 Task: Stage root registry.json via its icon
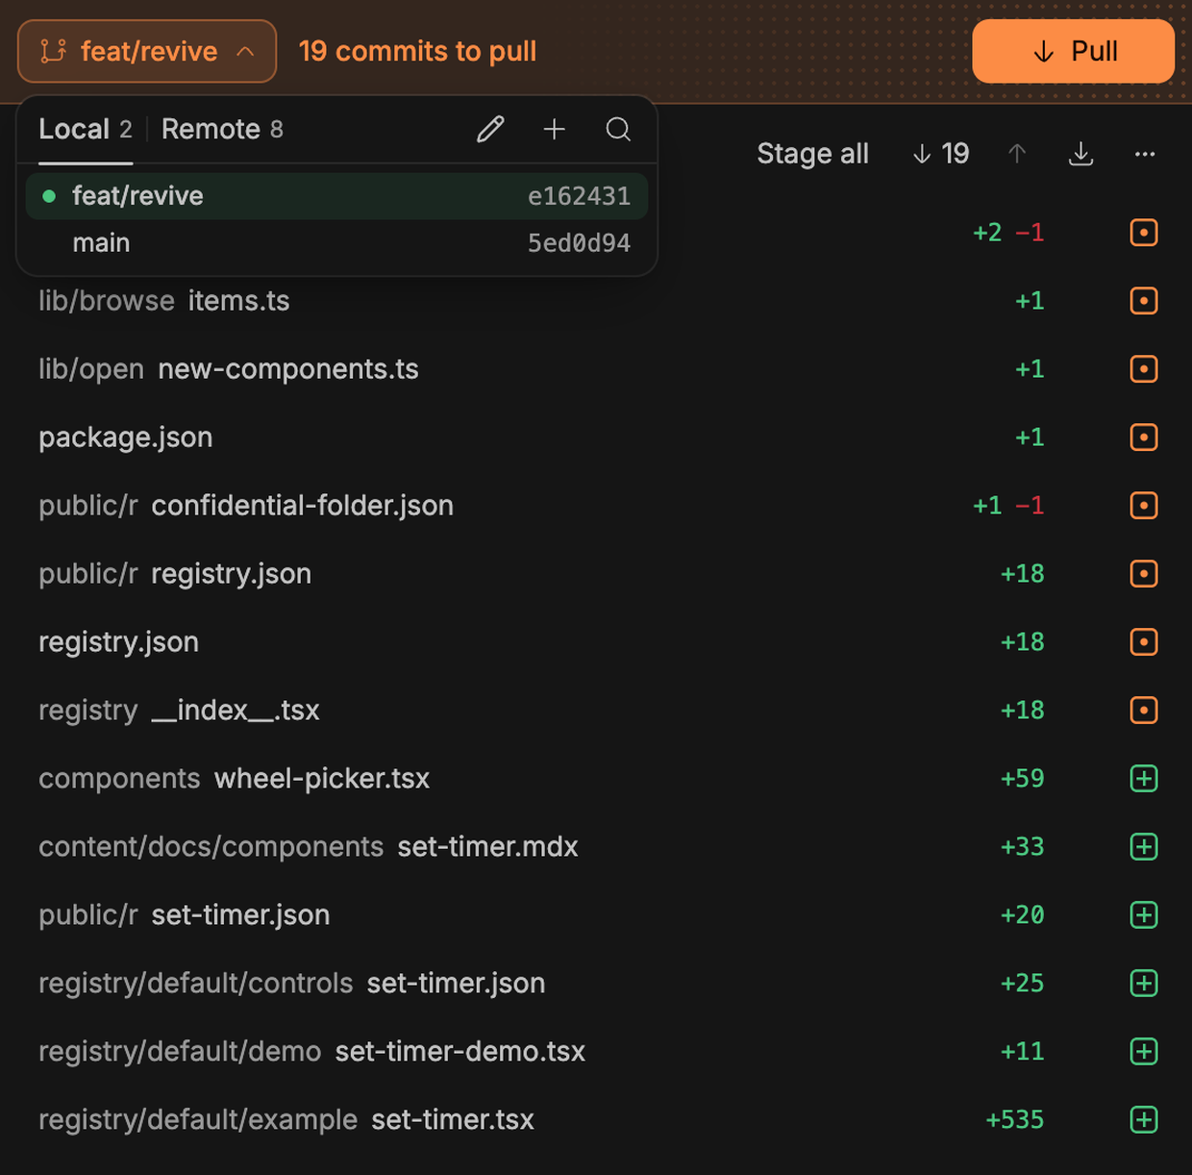coord(1144,642)
